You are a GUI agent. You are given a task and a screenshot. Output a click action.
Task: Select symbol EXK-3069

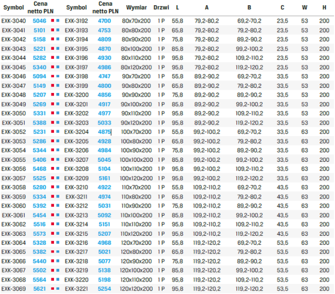(14, 289)
